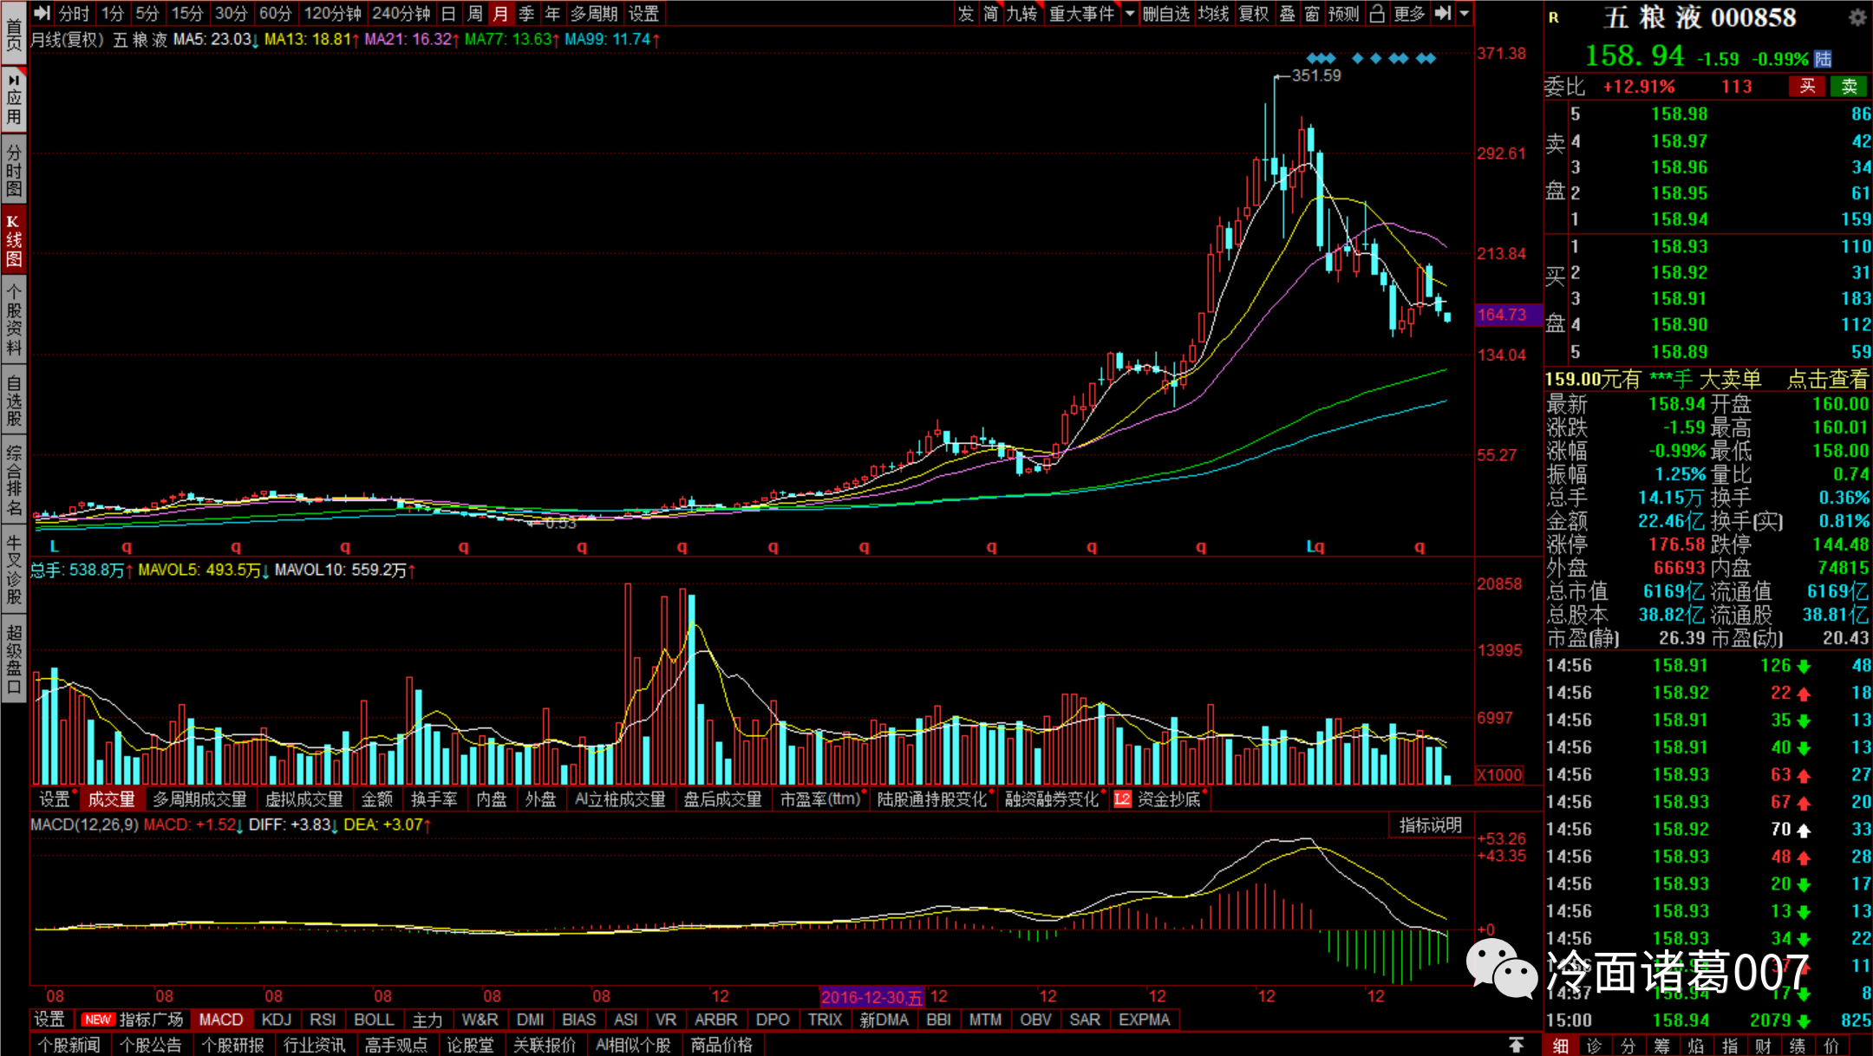The width and height of the screenshot is (1873, 1056).
Task: Open 牛叉诊股 in left sidebar
Action: (14, 569)
